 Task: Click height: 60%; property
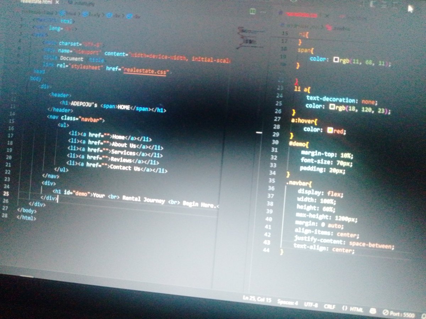coord(316,208)
